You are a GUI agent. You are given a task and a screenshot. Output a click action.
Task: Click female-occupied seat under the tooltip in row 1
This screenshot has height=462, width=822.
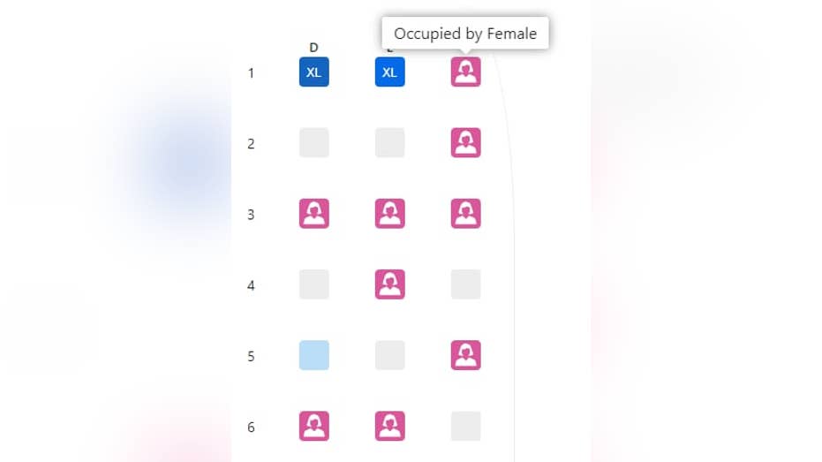[465, 72]
